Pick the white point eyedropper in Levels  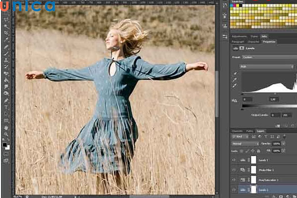coord(235,86)
